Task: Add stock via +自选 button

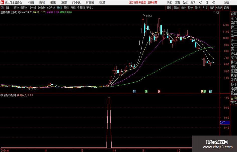Action: click(219, 8)
